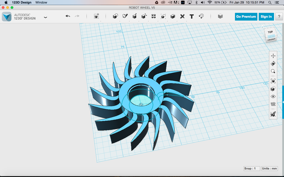
Task: Expand the application menu chevron
Action: [45, 17]
